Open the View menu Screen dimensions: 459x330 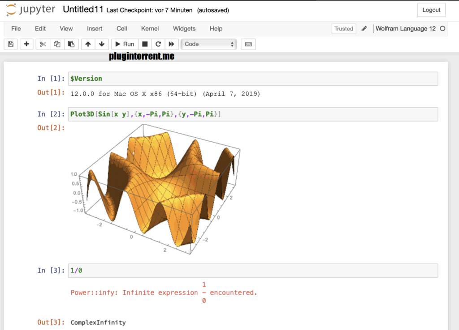(x=66, y=29)
